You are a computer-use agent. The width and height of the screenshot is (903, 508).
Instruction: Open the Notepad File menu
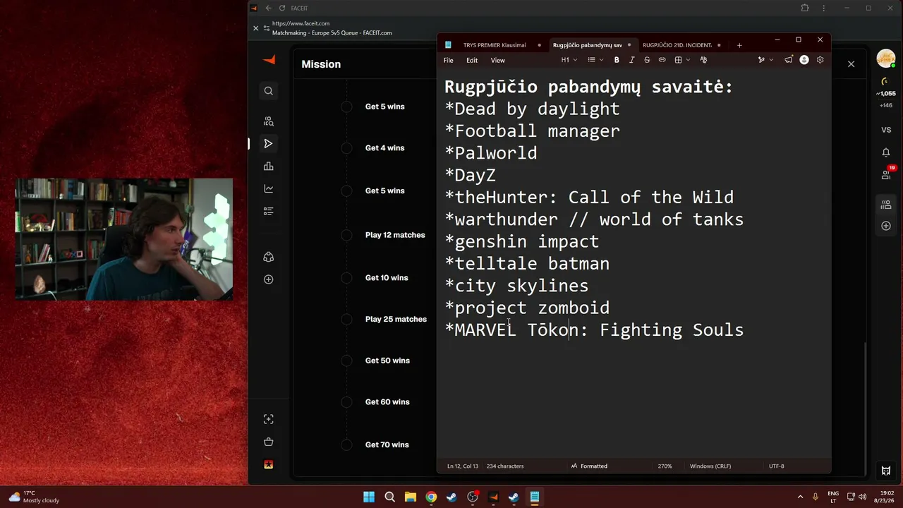click(449, 60)
